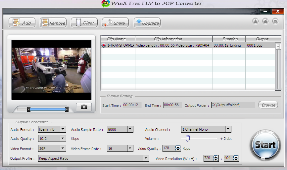Select the Duration column header

[229, 39]
